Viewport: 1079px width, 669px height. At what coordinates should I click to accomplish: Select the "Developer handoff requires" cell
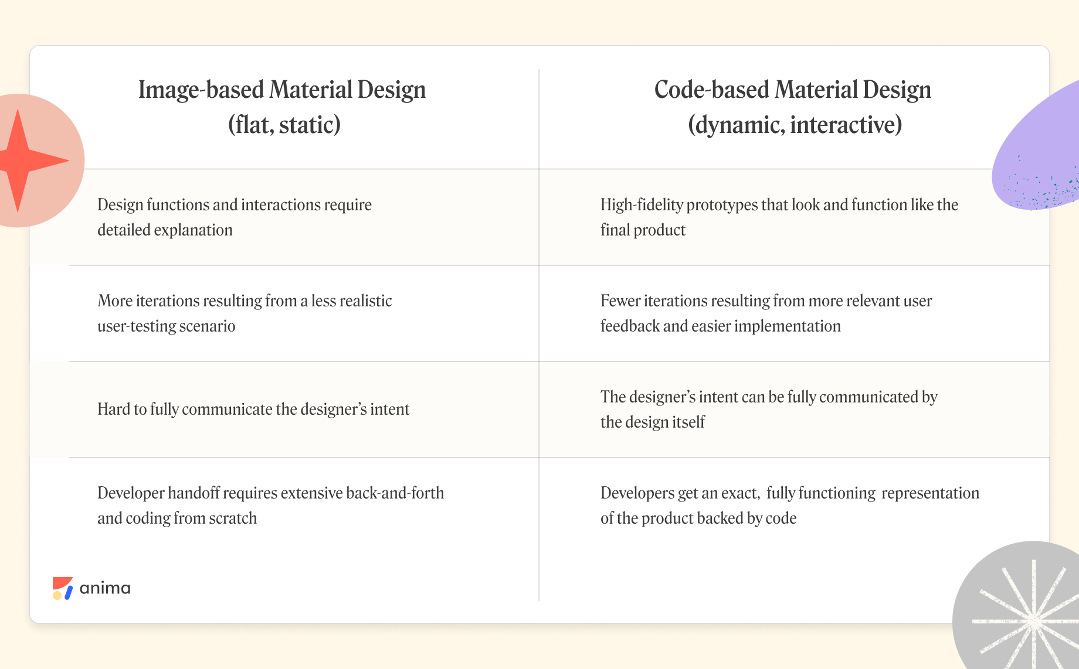[270, 505]
